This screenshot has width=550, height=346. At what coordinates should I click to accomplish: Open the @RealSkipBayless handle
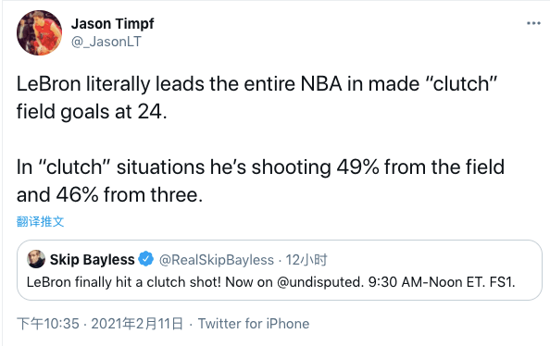click(217, 260)
